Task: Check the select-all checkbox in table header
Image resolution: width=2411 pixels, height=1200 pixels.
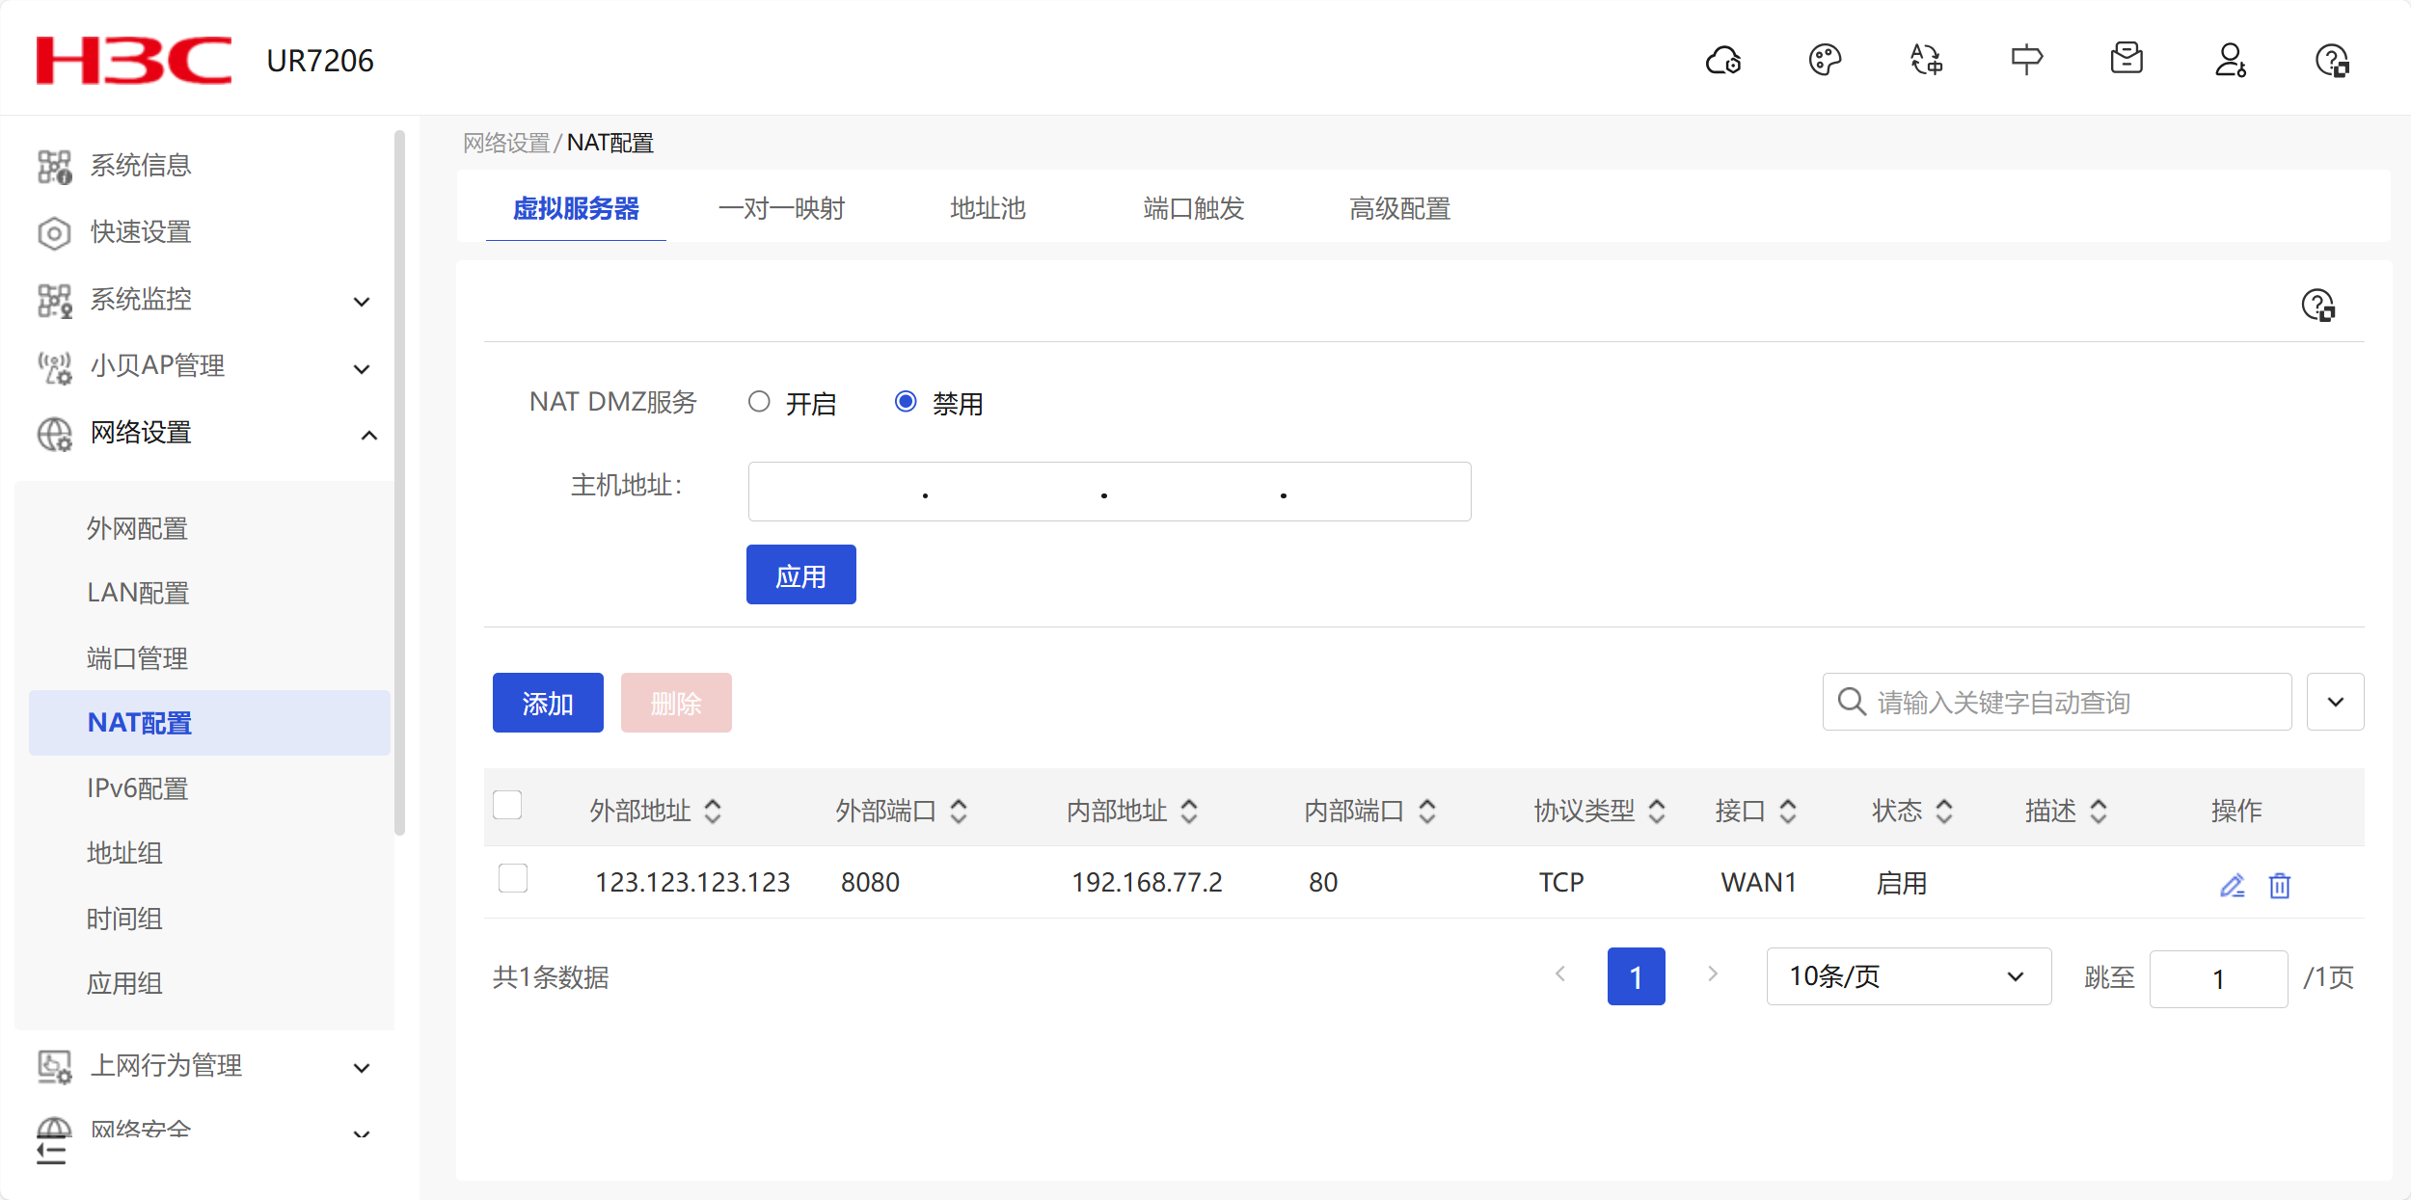Action: 507,805
